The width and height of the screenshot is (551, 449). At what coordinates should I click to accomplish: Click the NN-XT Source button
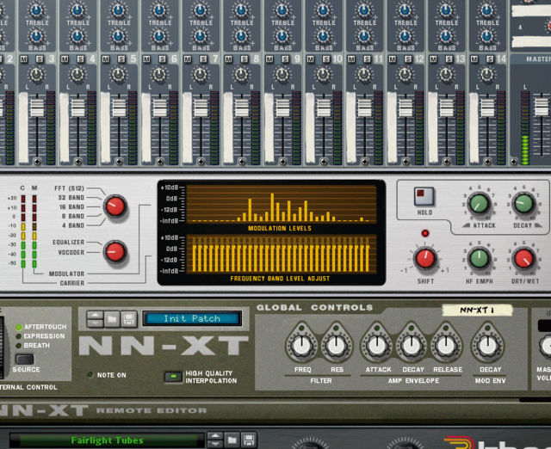[x=25, y=359]
